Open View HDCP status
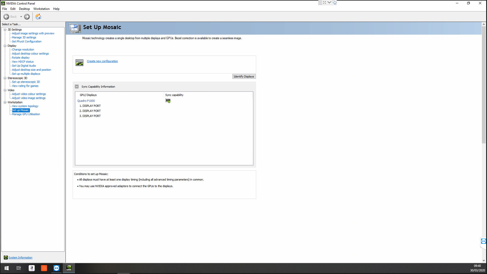 (x=23, y=62)
